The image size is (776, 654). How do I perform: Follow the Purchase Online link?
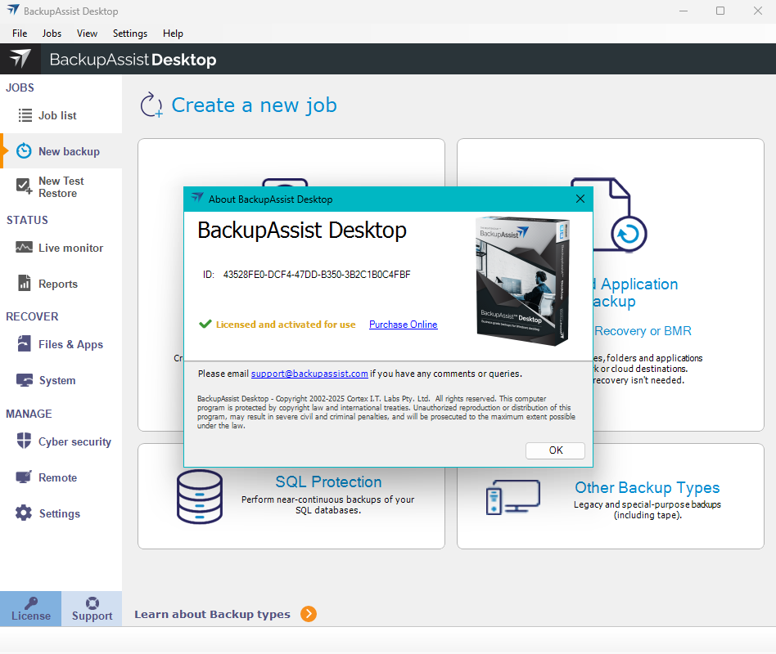tap(404, 325)
